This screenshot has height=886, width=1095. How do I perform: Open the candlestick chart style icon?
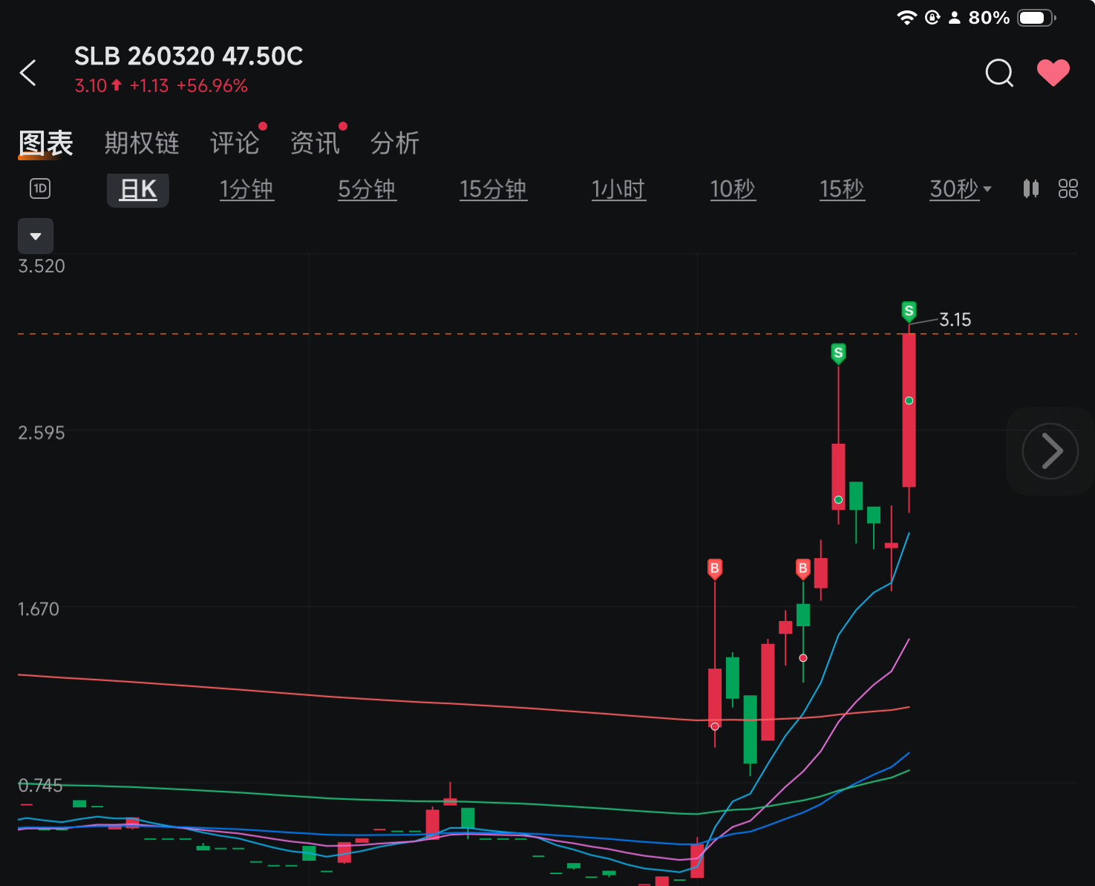[1030, 188]
